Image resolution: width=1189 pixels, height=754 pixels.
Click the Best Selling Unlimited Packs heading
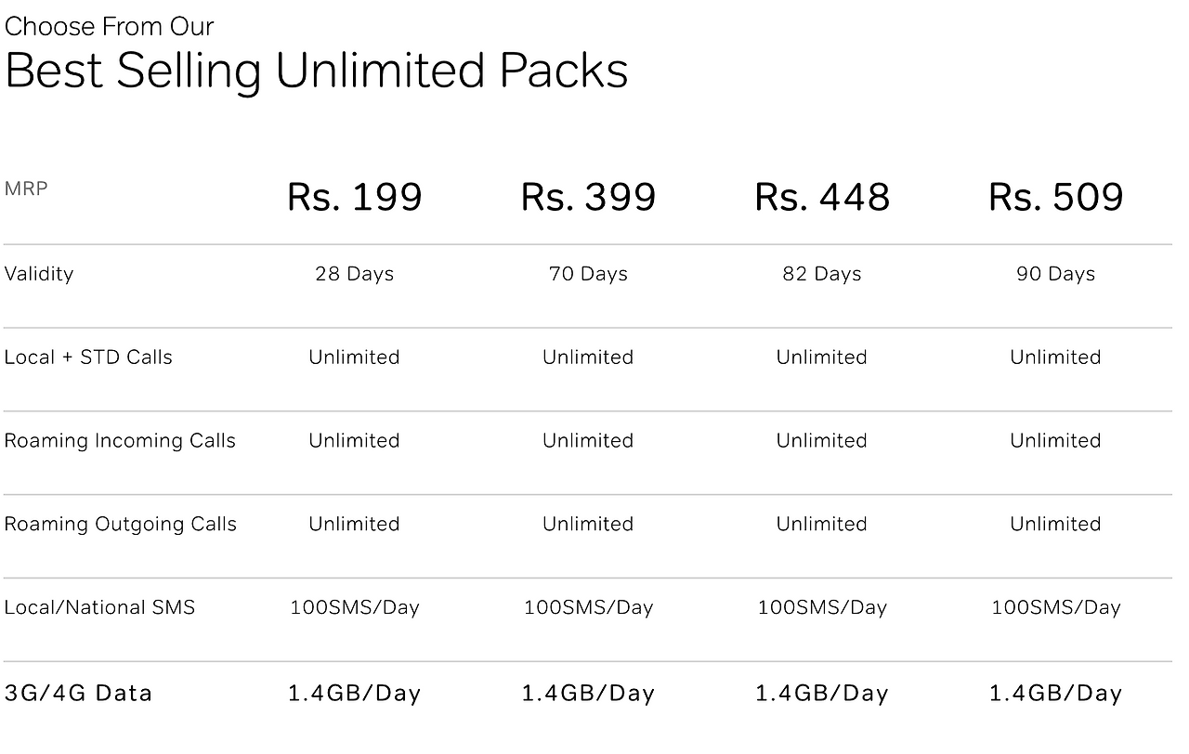tap(317, 70)
